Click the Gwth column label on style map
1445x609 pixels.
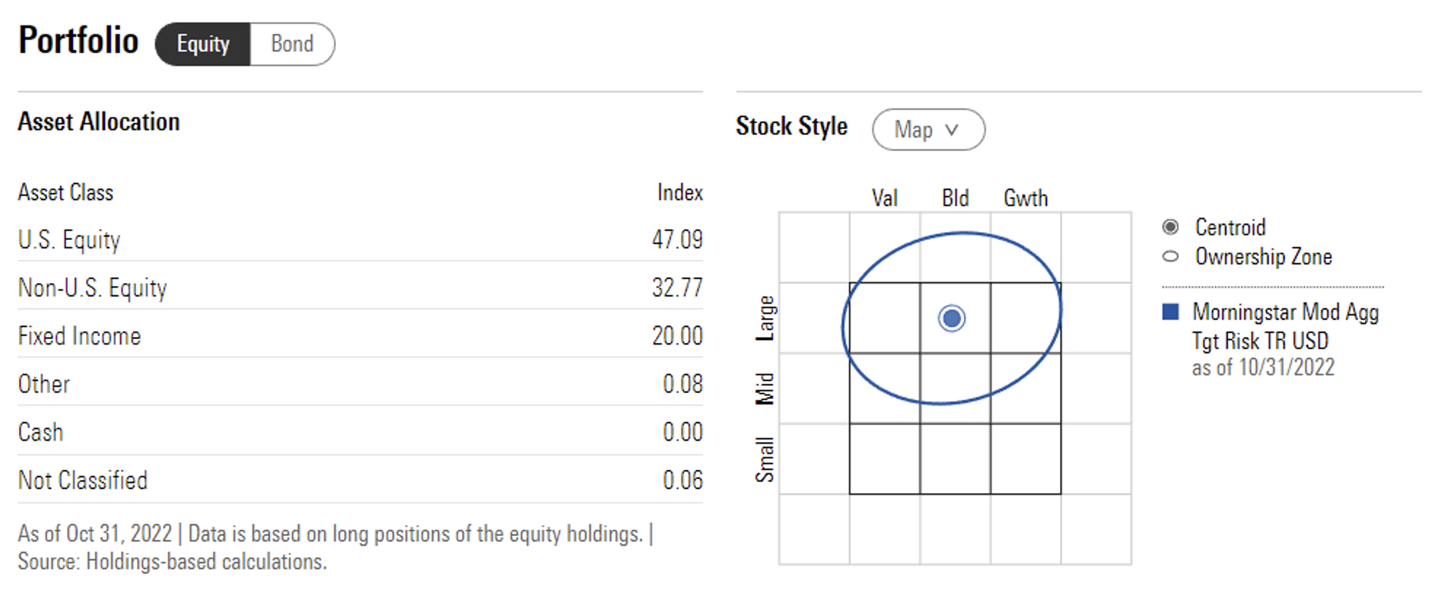pos(1025,198)
